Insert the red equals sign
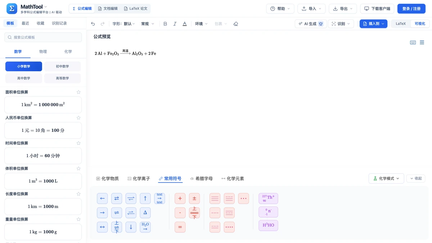Screen dimensions: 432x243 coord(180,227)
